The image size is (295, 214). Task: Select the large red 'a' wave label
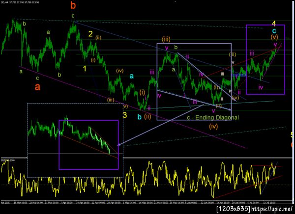coord(37,87)
